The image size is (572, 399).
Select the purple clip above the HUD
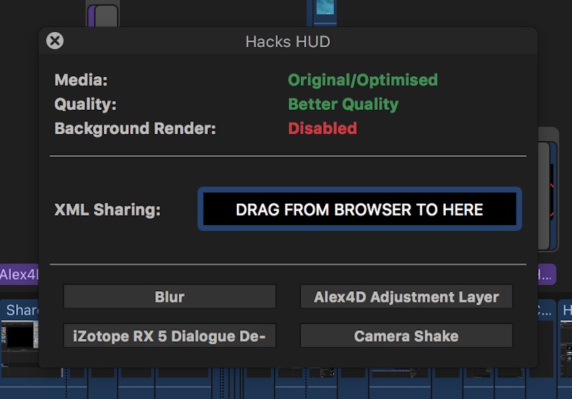point(102,13)
